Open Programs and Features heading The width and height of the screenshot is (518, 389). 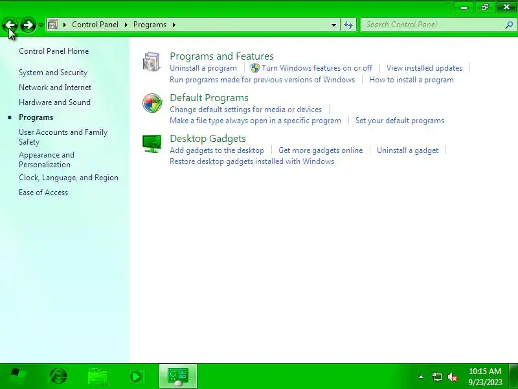[221, 56]
